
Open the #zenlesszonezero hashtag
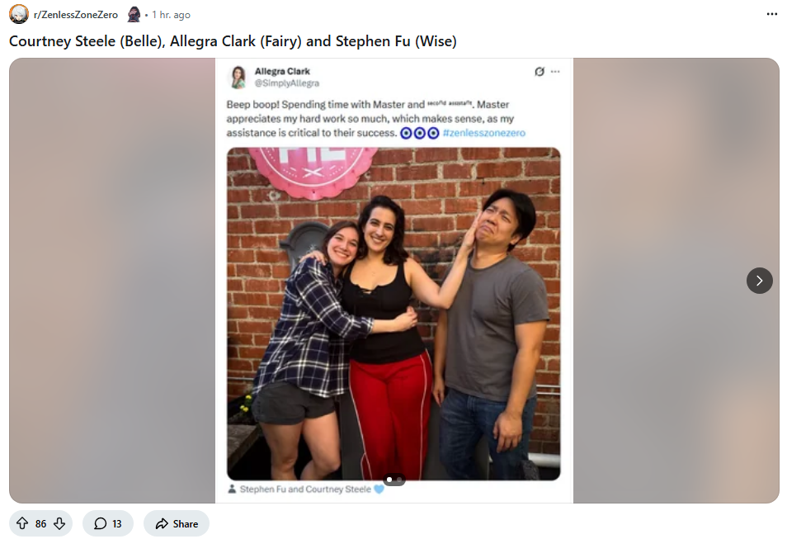click(x=484, y=133)
